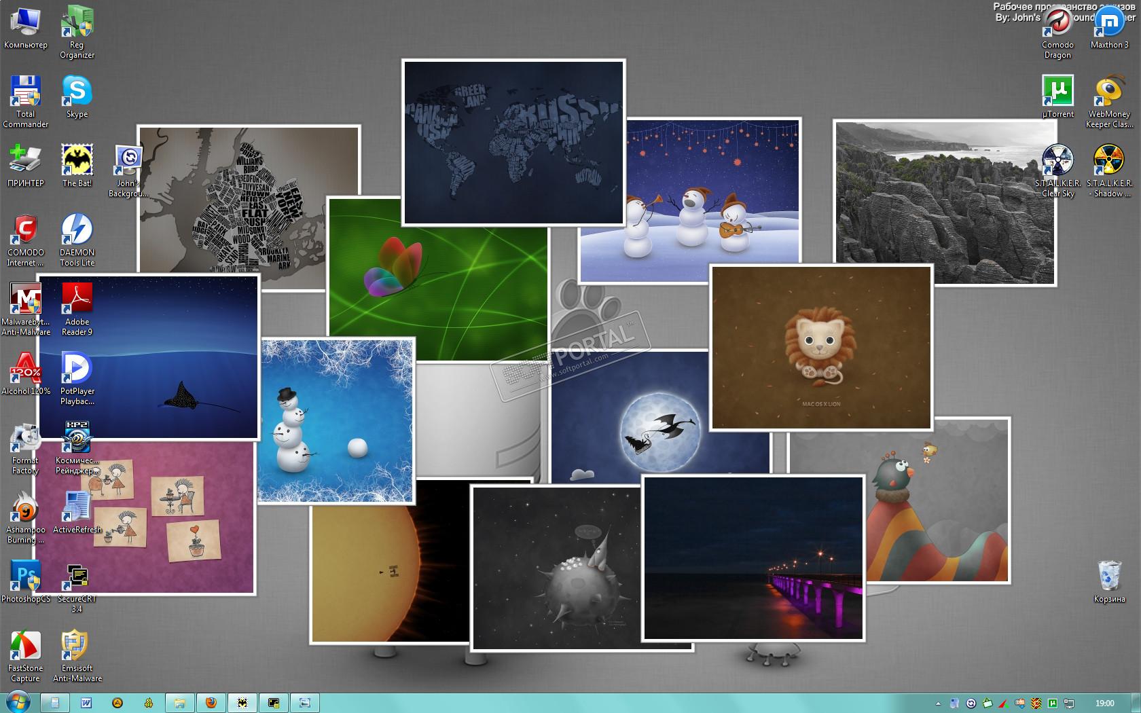Launch ActiveRefresh shortcut
1141x713 pixels.
(x=77, y=512)
